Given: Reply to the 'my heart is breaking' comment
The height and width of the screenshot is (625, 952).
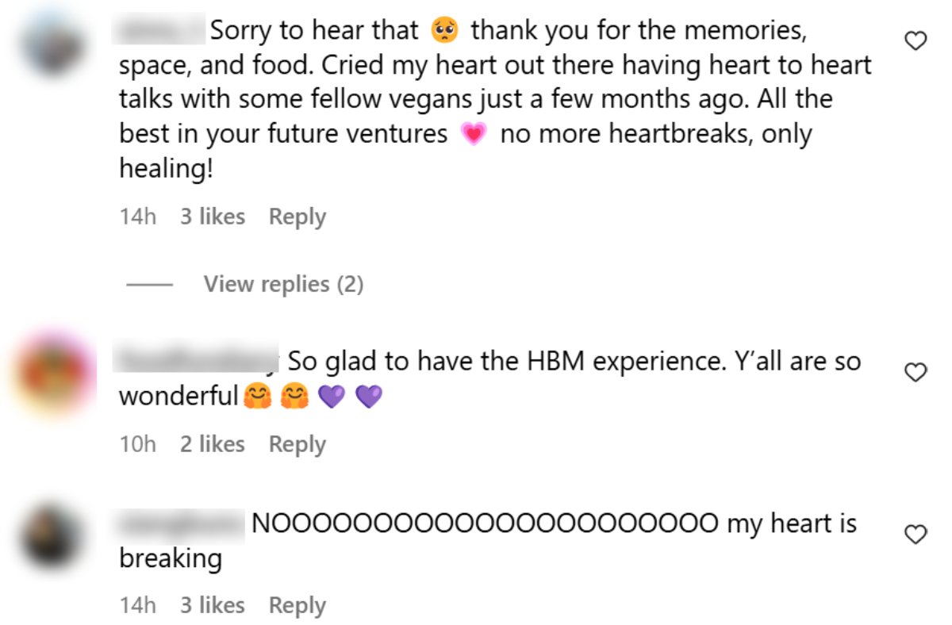Looking at the screenshot, I should pyautogui.click(x=297, y=605).
